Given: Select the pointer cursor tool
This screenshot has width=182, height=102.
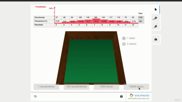Looking at the screenshot, I should coord(156,9).
